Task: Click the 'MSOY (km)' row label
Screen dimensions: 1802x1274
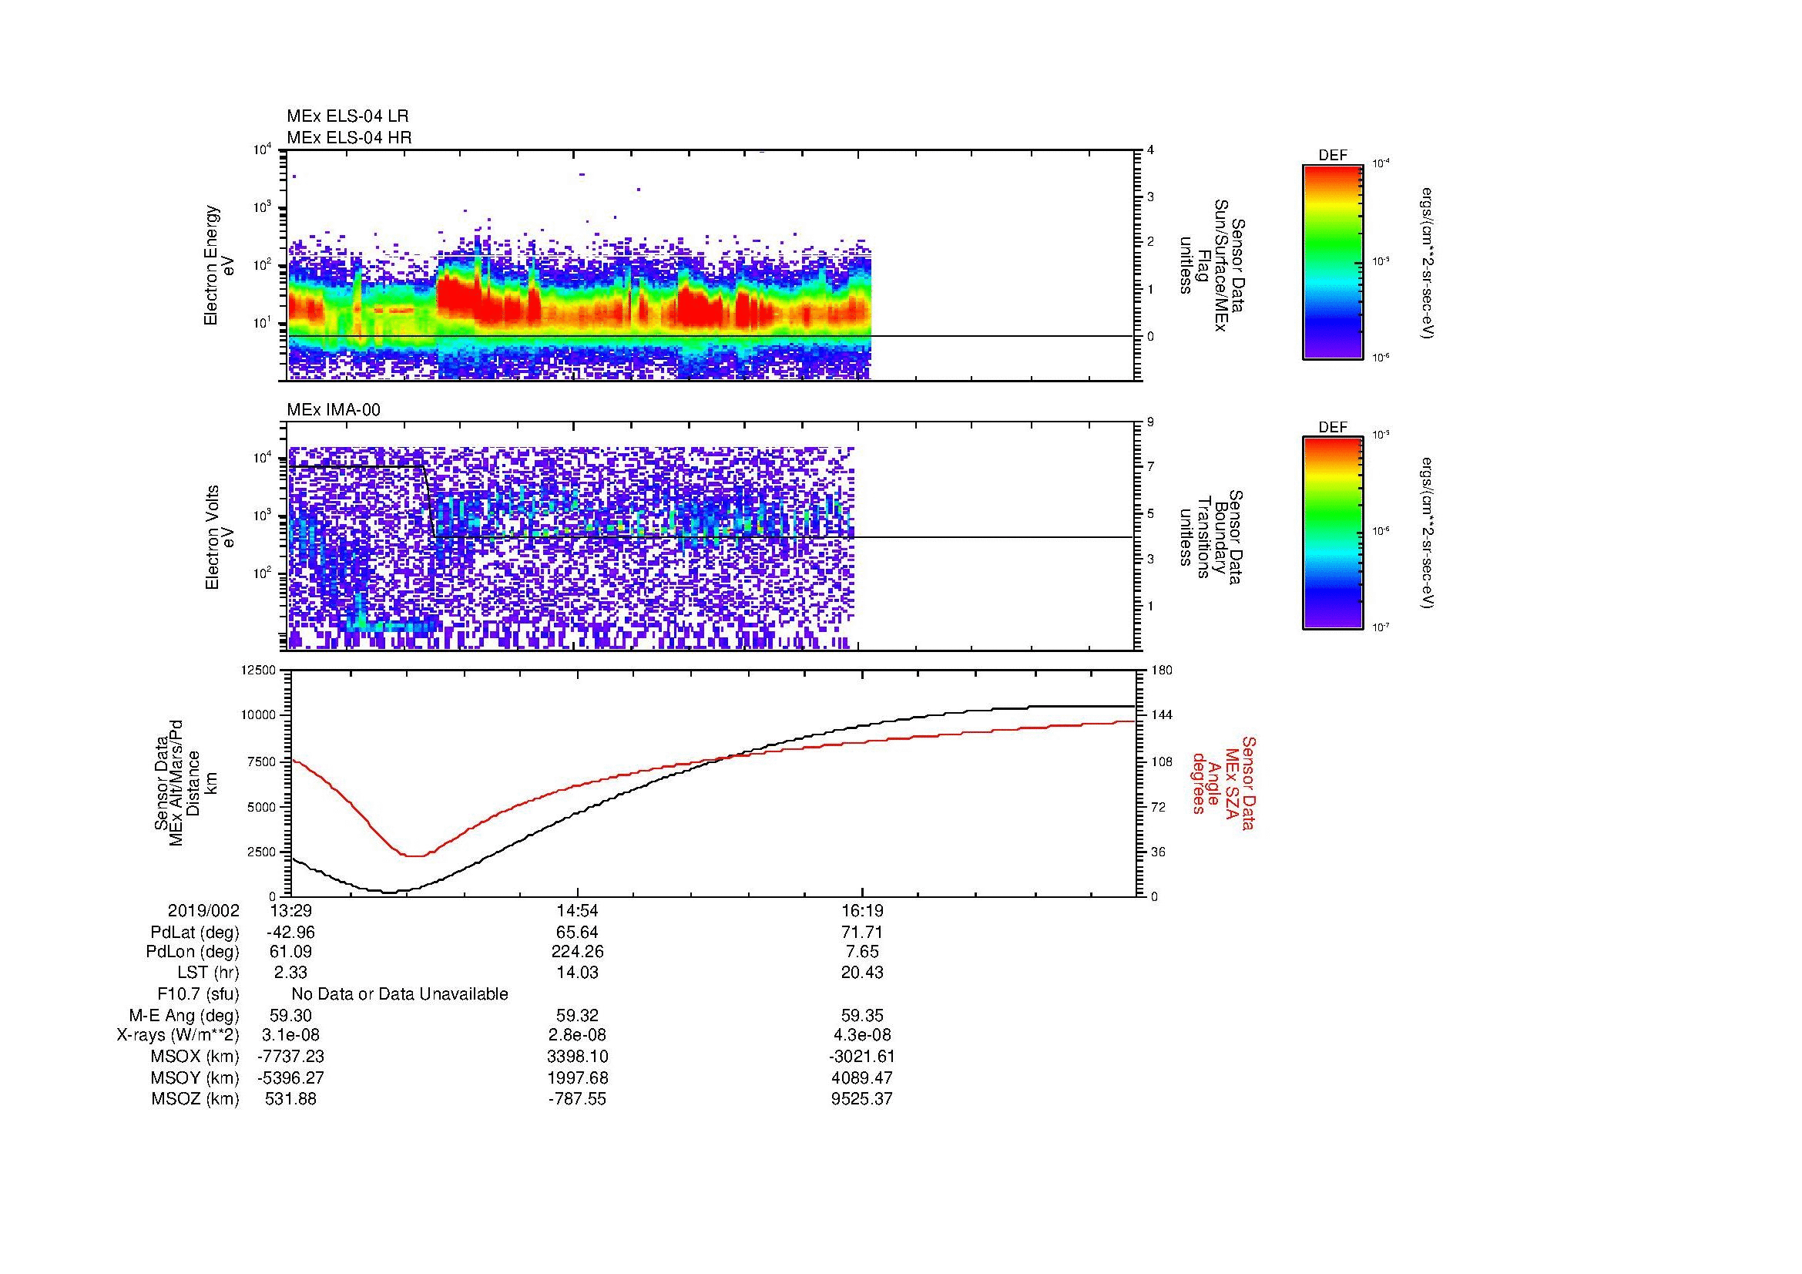Action: tap(195, 1077)
